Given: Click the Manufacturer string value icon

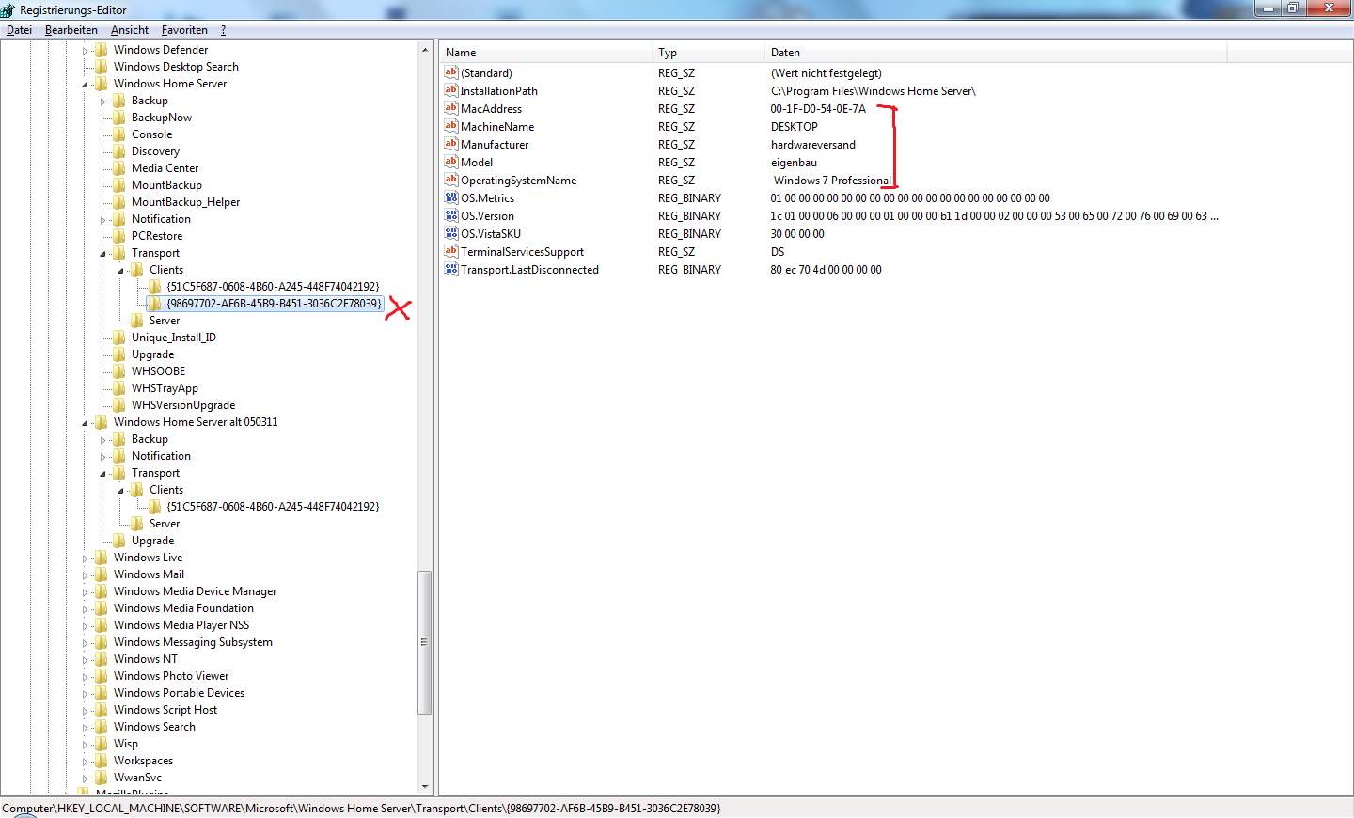Looking at the screenshot, I should 451,144.
